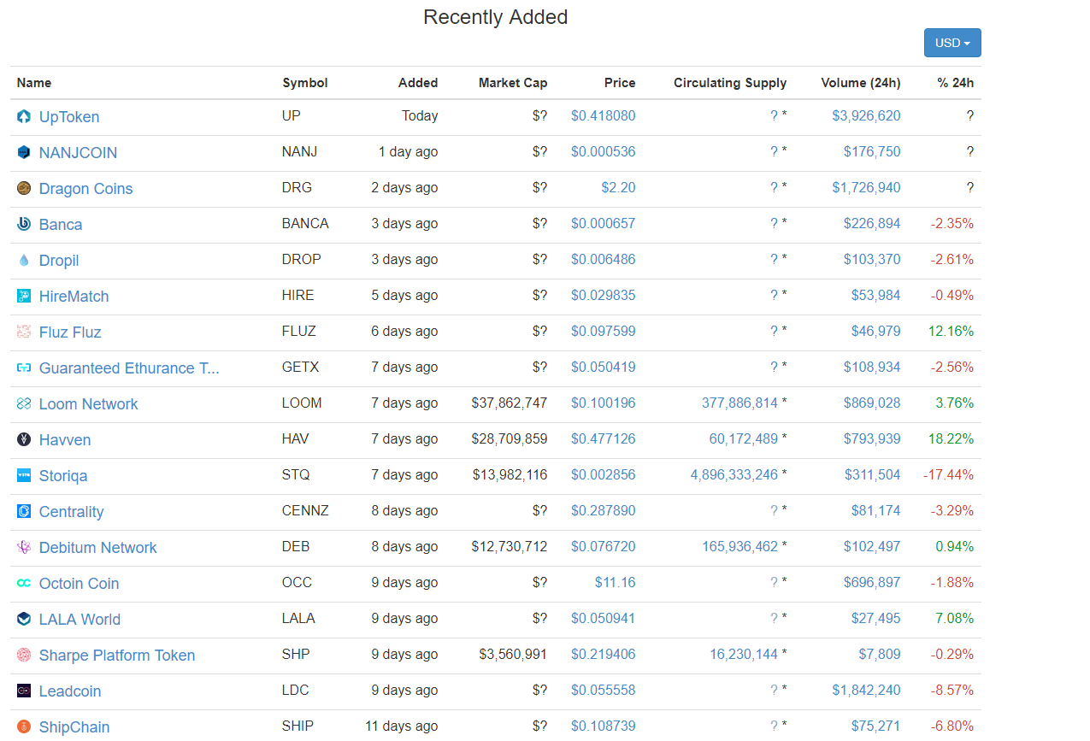This screenshot has width=1090, height=741.
Task: Click the Octoin Coin logo icon
Action: pos(24,584)
